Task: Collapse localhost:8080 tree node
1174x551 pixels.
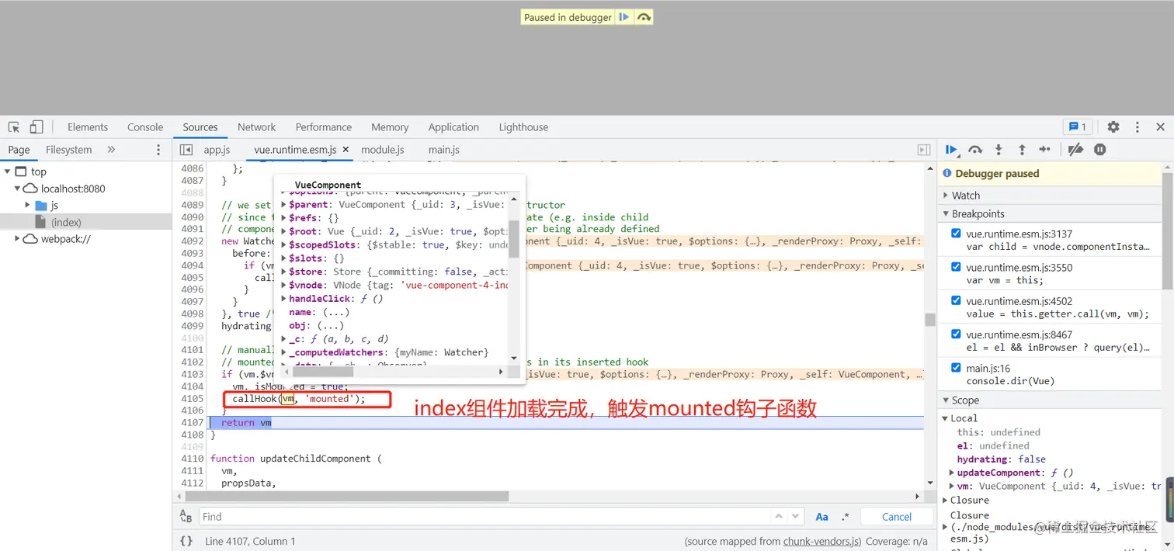Action: [17, 189]
